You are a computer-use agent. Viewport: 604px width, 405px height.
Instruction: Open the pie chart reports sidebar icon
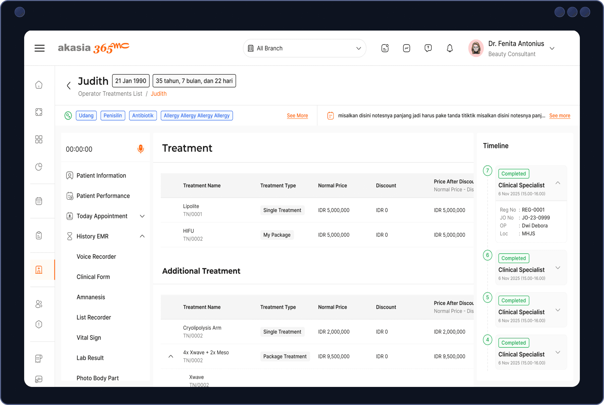[39, 166]
